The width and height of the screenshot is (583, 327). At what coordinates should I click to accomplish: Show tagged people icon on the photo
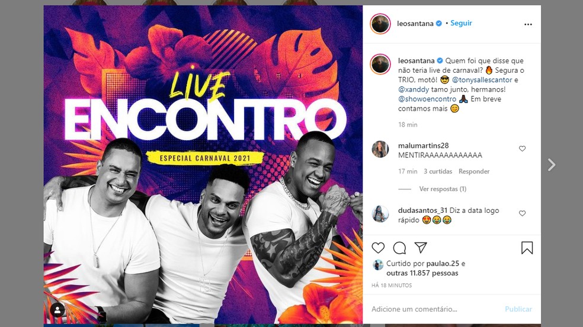click(57, 310)
